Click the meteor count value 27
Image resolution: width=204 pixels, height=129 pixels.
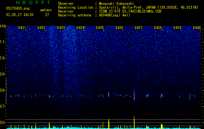(x=47, y=15)
